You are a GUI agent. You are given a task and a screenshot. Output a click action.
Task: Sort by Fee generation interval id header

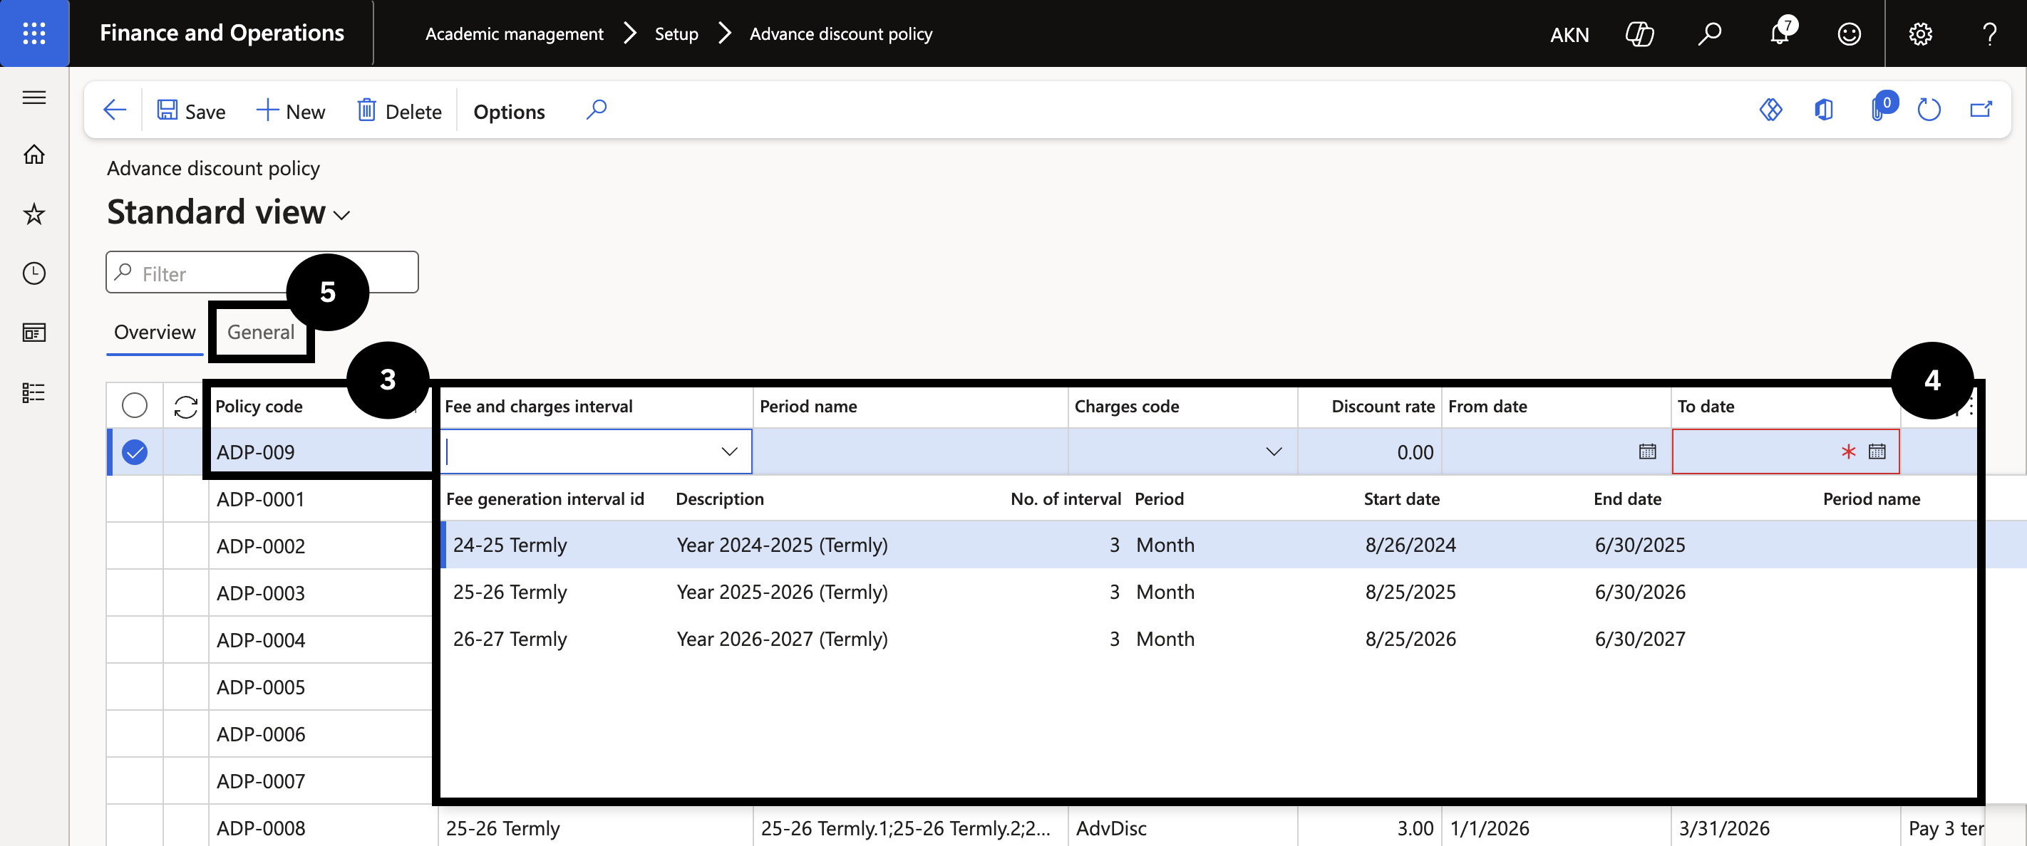coord(545,499)
